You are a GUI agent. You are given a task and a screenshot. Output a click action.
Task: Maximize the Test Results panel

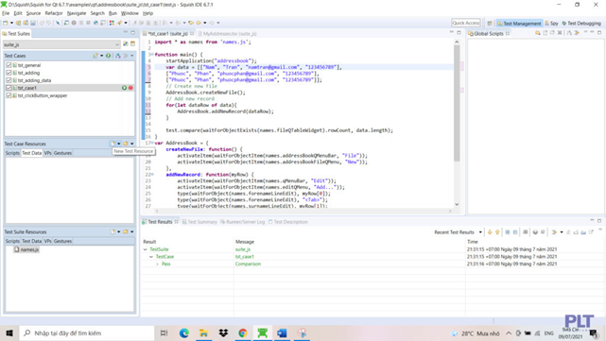[x=599, y=221]
